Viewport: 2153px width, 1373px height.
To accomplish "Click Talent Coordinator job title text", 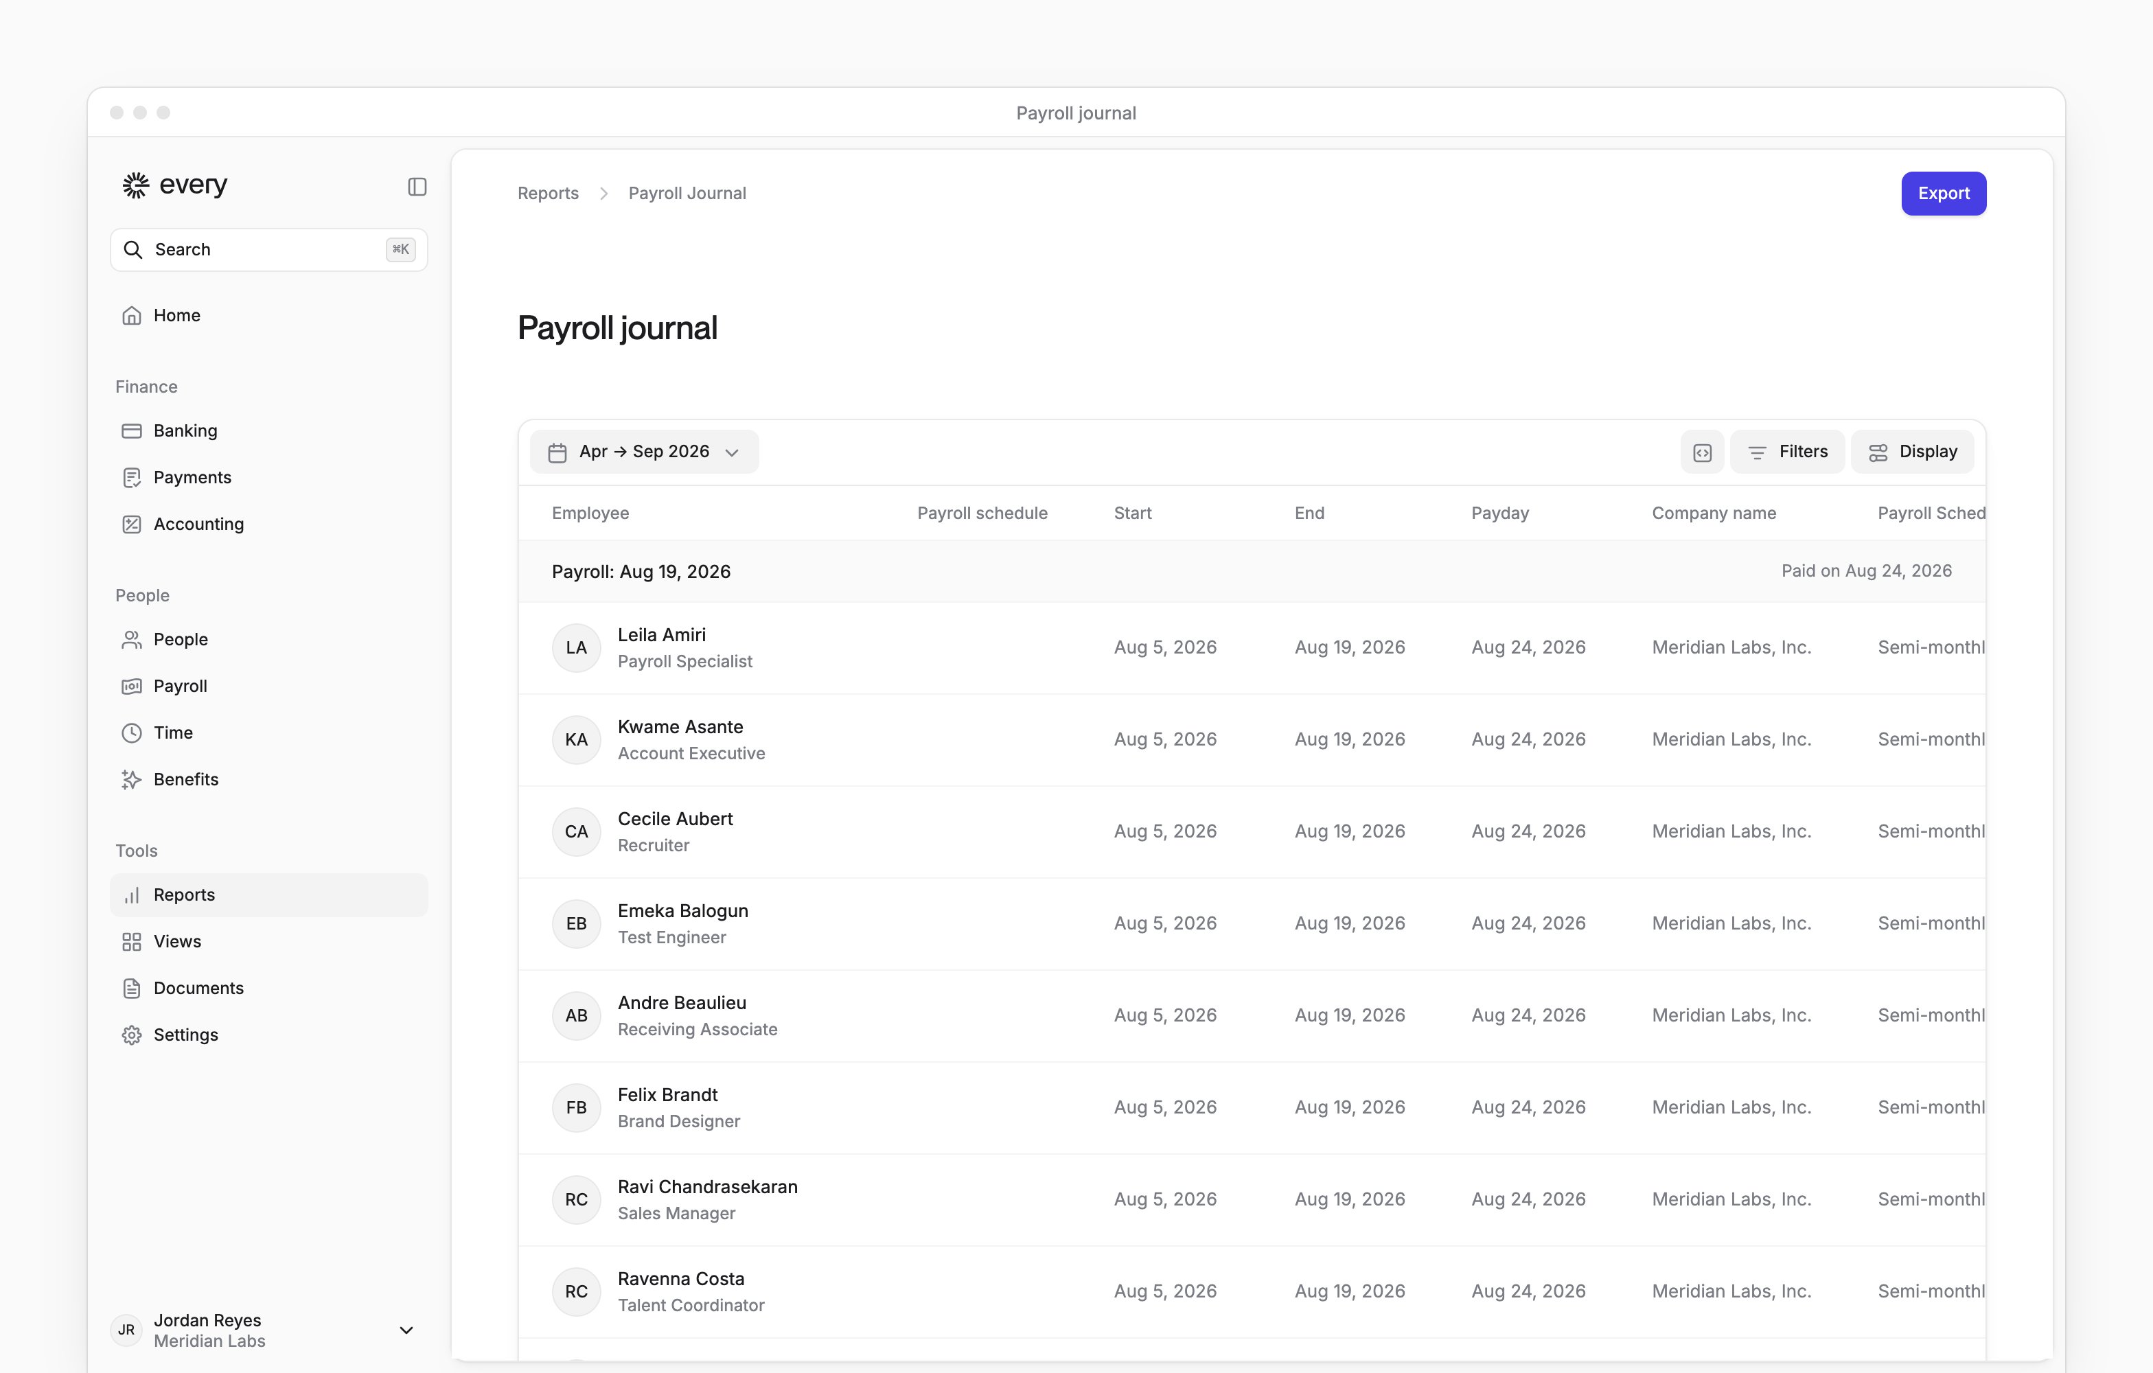I will tap(691, 1305).
